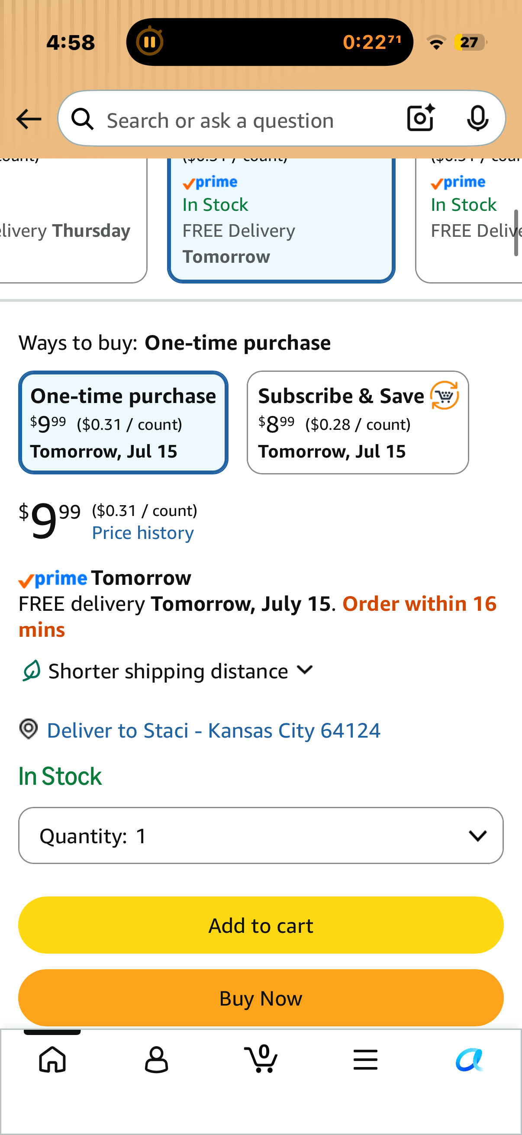
Task: Select Subscribe & Save option
Action: coord(358,422)
